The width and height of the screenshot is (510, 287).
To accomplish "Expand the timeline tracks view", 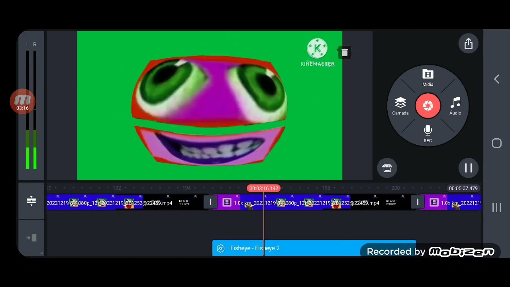I will pyautogui.click(x=31, y=201).
